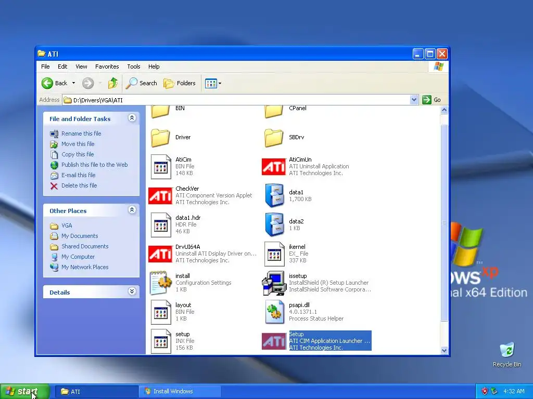Viewport: 533px width, 399px height.
Task: Click the file list scroll down arrow
Action: click(444, 351)
